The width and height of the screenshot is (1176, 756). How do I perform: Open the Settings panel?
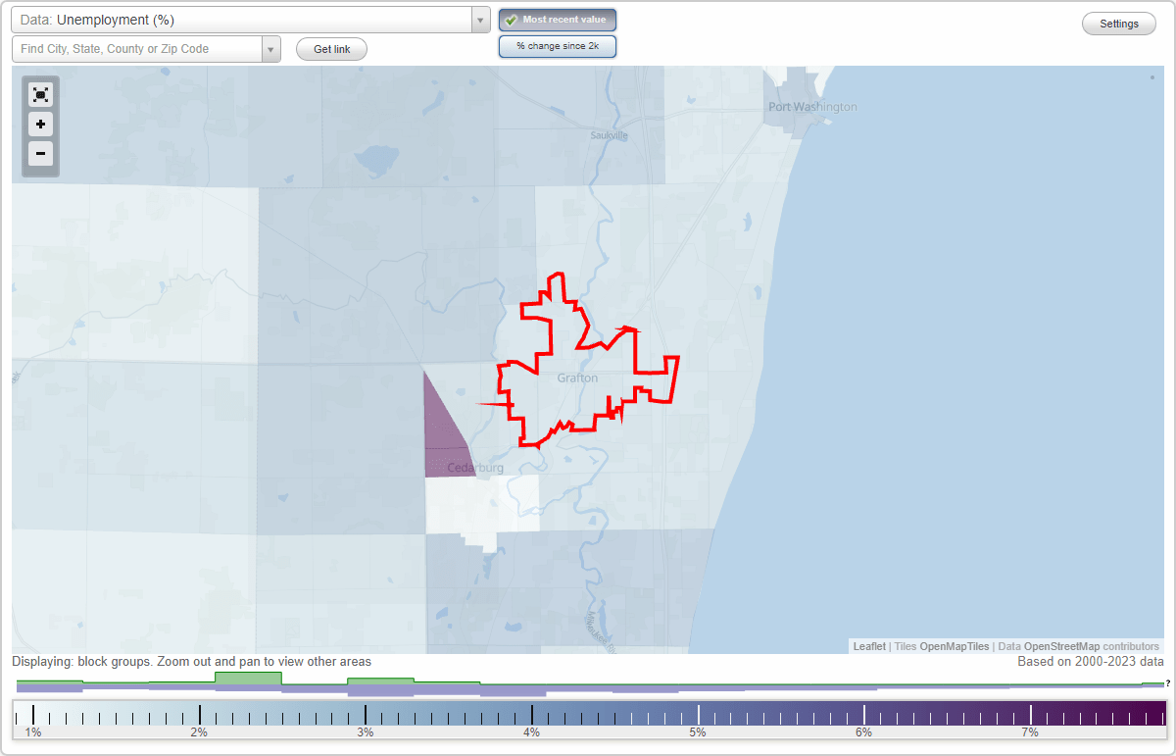[x=1118, y=23]
